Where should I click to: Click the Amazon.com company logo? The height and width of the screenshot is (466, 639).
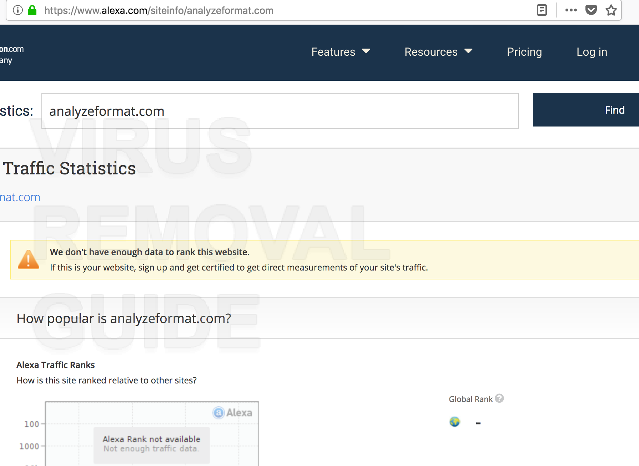[12, 54]
